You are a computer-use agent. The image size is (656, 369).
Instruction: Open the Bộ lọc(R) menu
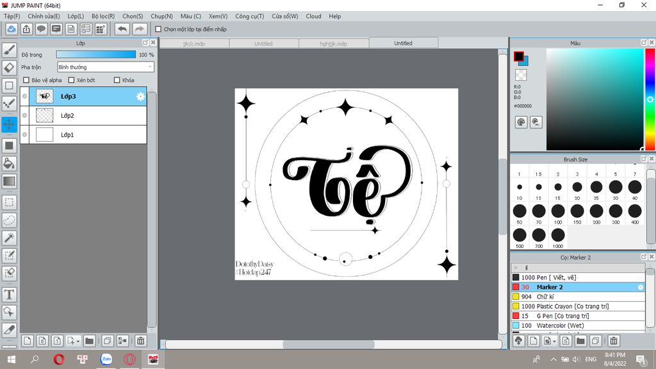pos(103,16)
